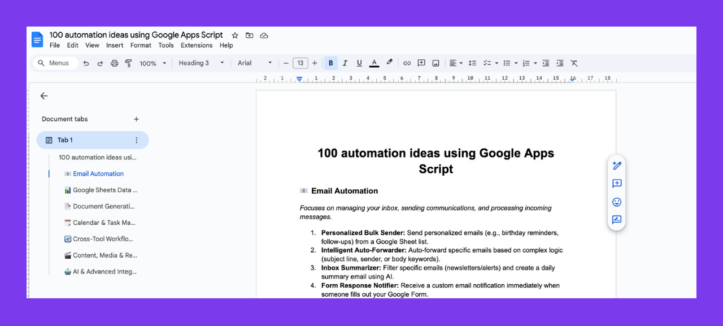Star the document
Screen dimensions: 723x326
235,35
